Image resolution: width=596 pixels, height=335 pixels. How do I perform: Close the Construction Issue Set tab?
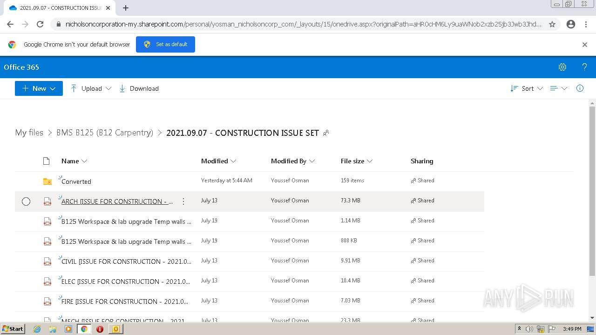(108, 8)
